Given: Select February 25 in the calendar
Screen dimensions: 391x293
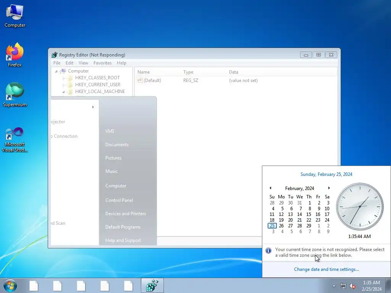Looking at the screenshot, I should click(272, 226).
